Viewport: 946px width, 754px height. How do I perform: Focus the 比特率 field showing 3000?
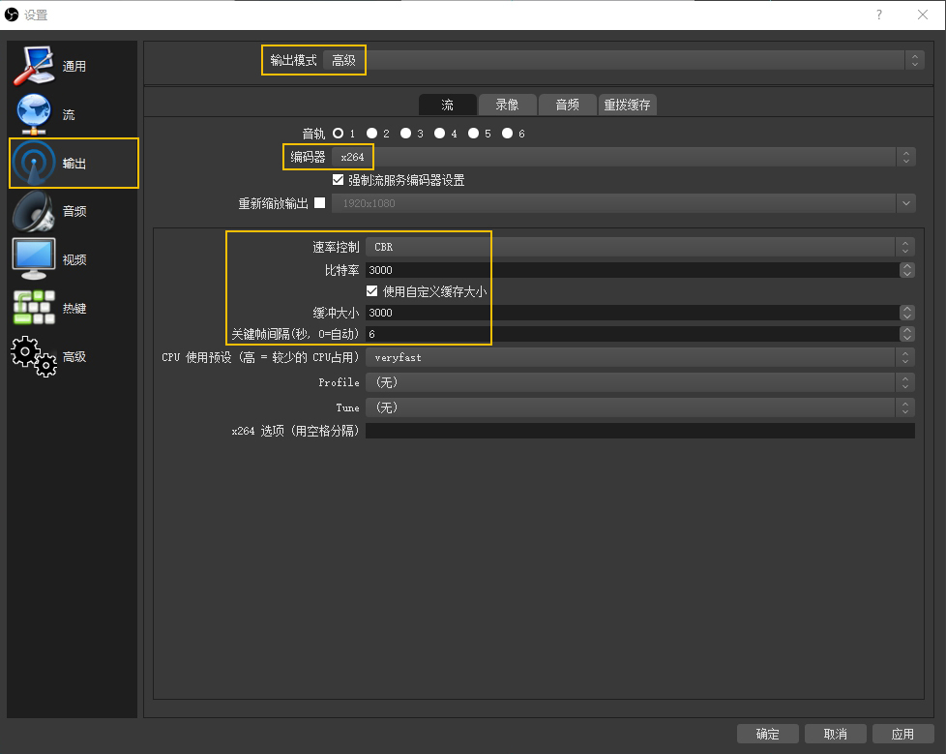[633, 270]
